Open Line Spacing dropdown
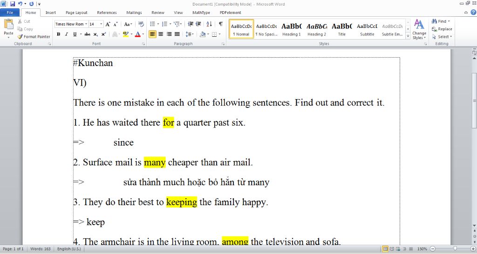 coord(190,34)
